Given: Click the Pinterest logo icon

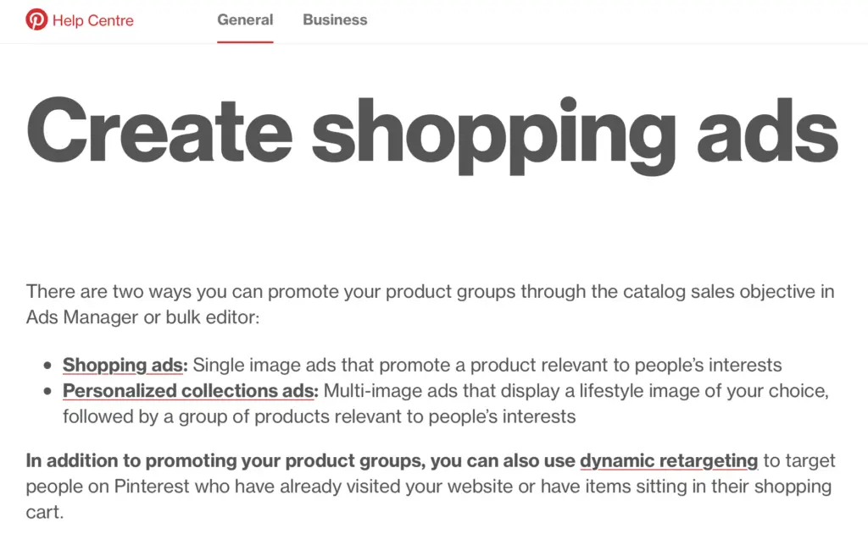Looking at the screenshot, I should 36,19.
